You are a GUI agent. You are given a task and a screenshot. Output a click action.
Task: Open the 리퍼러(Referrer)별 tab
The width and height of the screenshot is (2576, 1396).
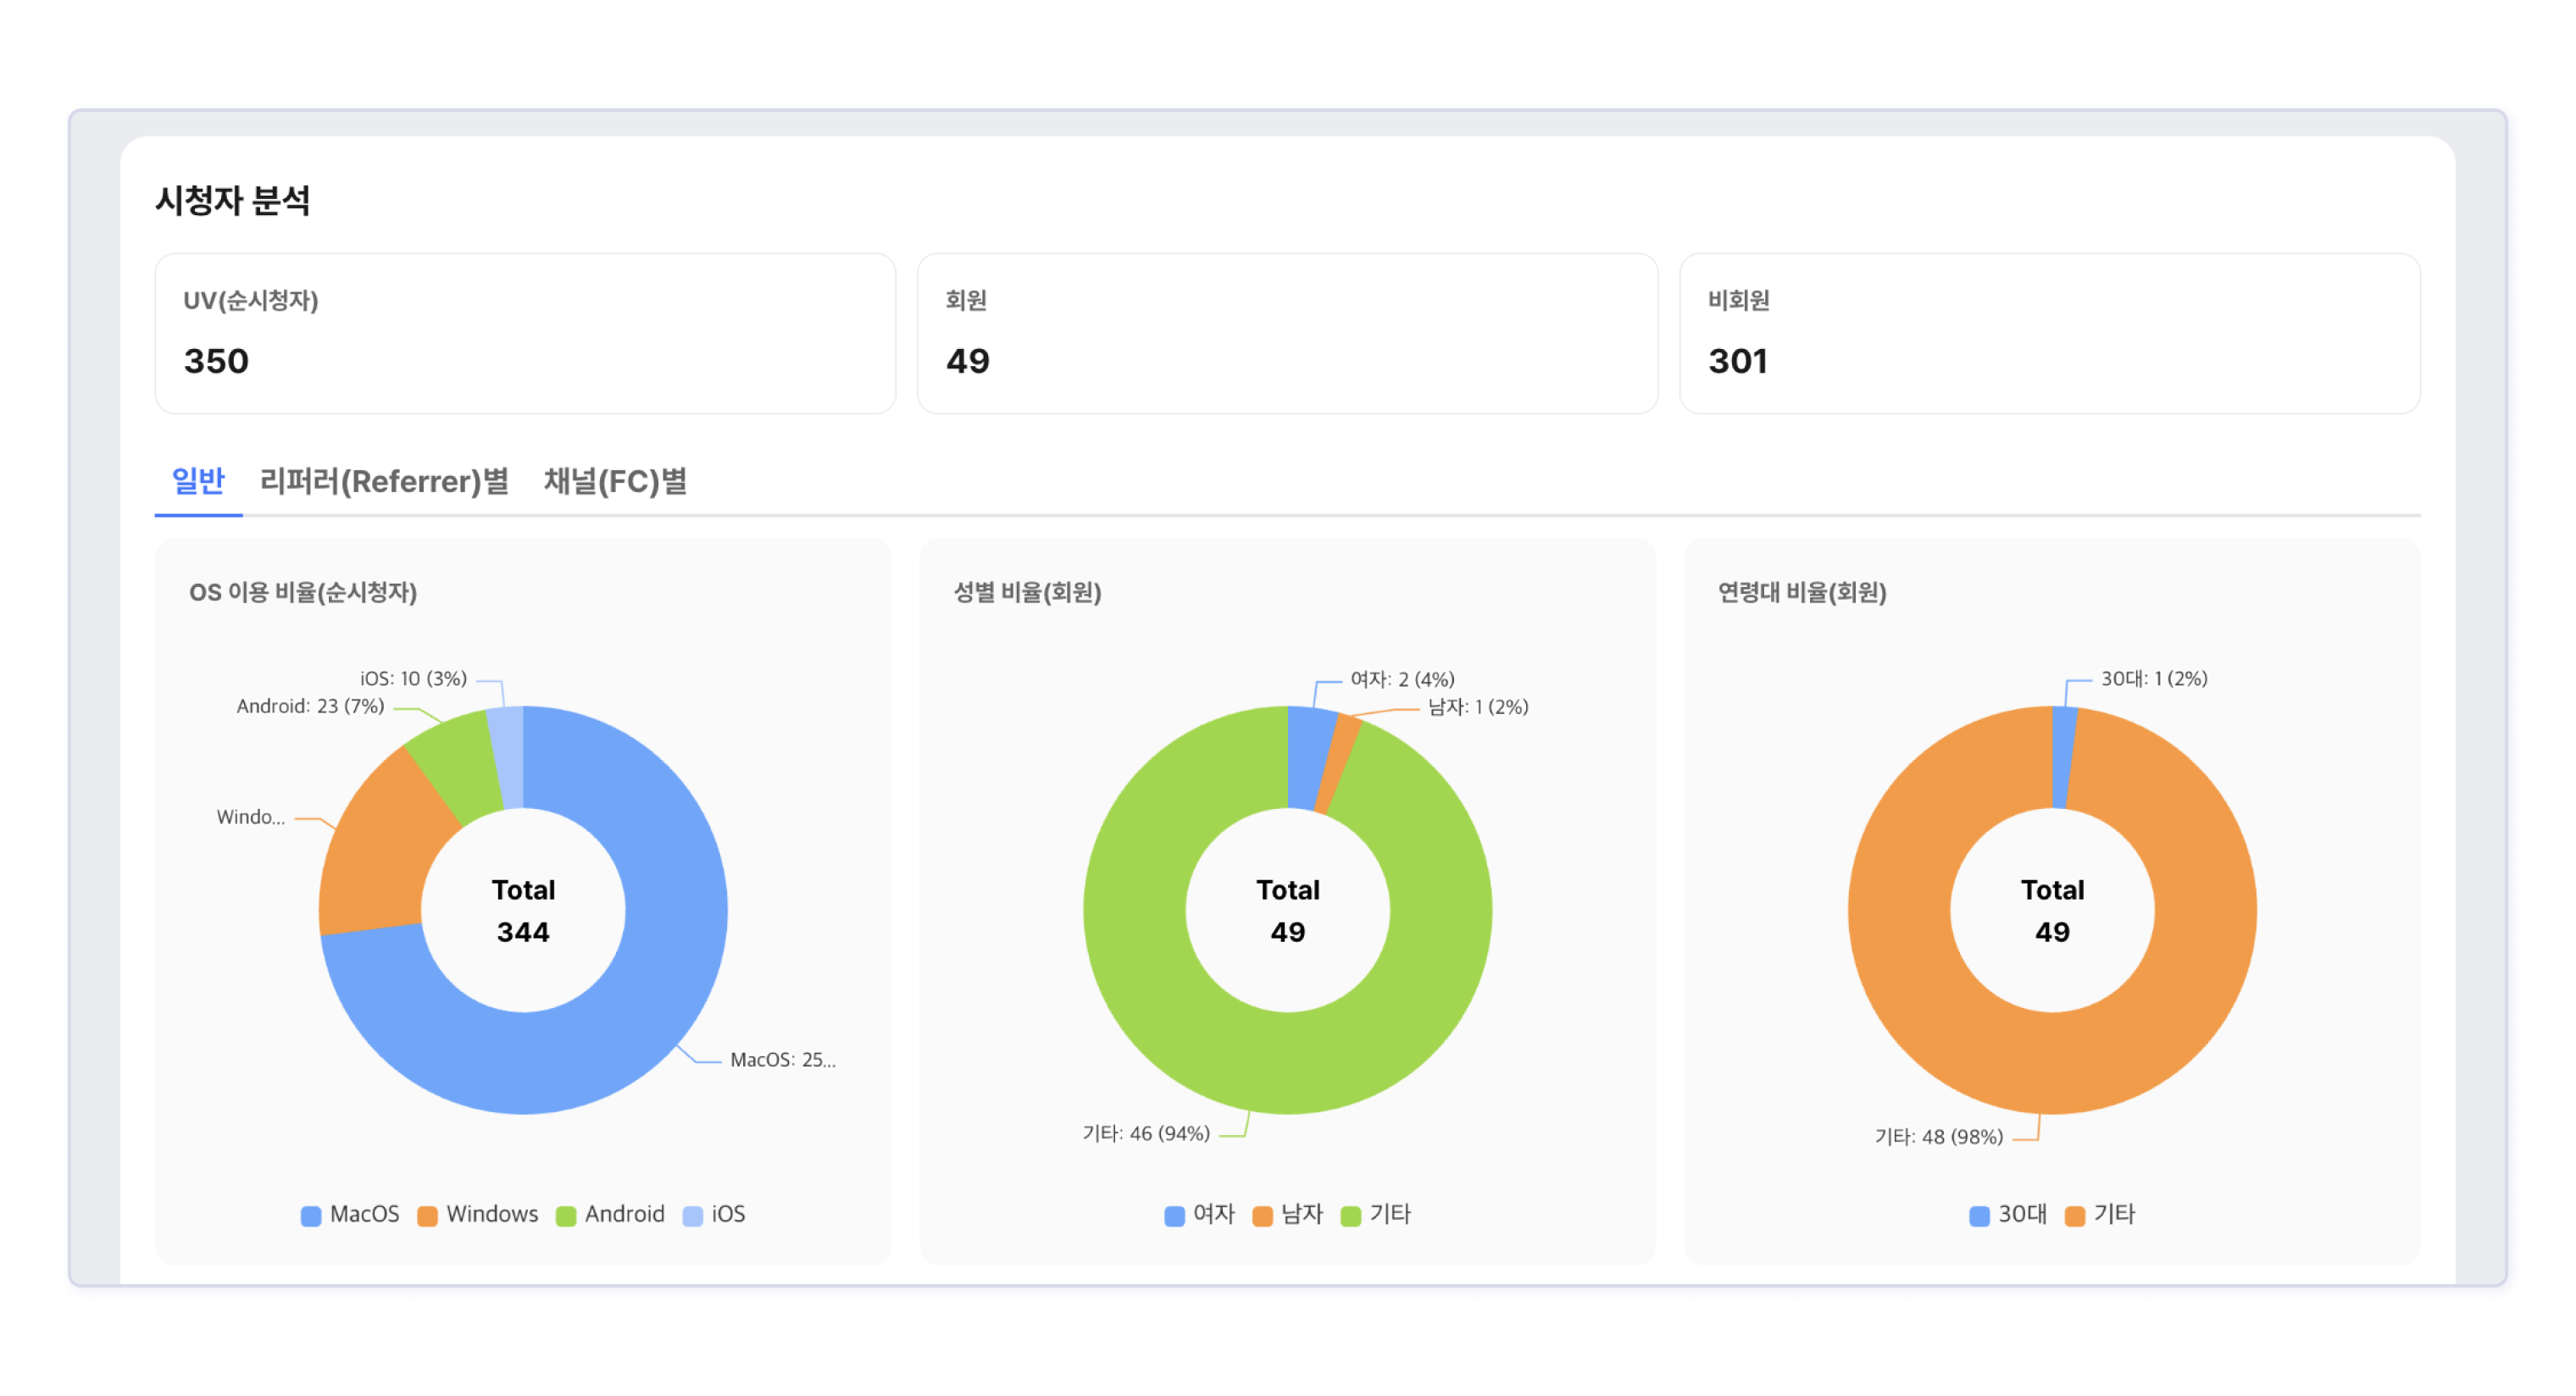(x=384, y=481)
